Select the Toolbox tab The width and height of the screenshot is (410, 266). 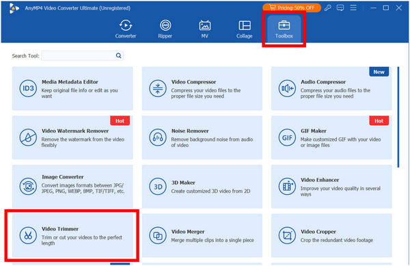[284, 29]
